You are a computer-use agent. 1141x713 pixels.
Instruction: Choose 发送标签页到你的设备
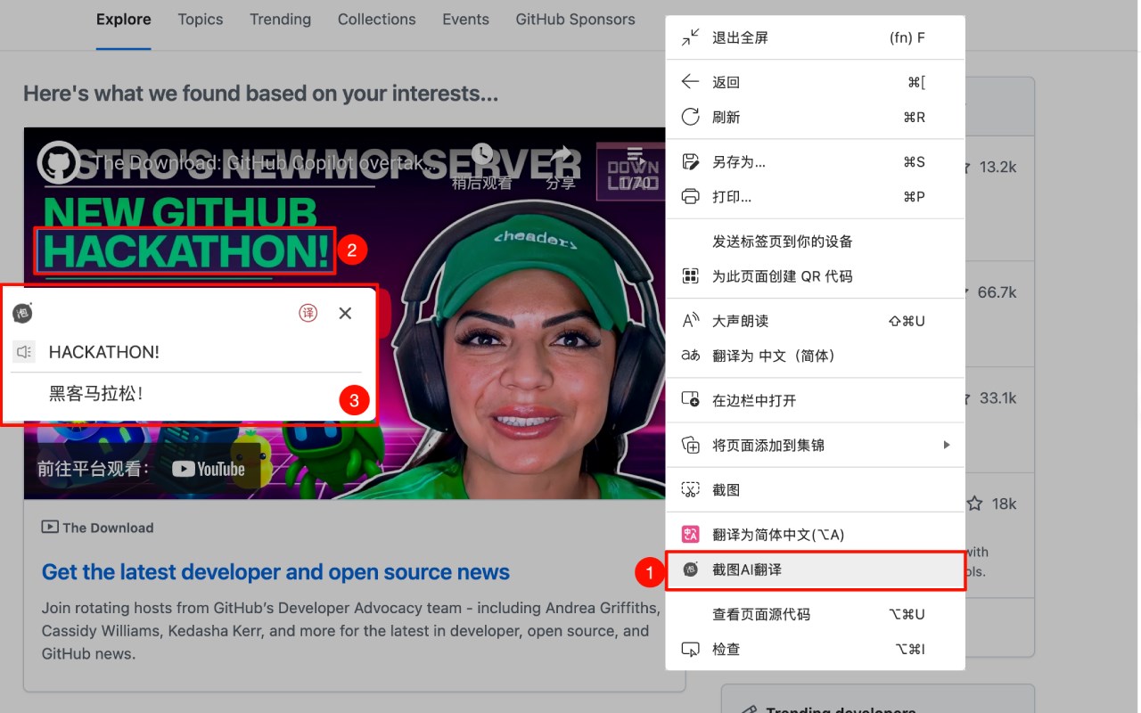point(815,242)
